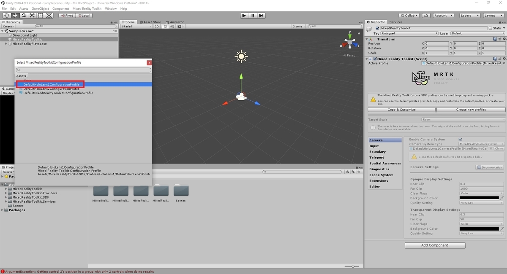Open the GameObject menu

[40, 8]
